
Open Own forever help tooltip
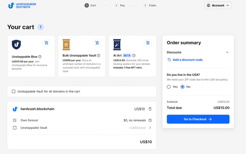(x=150, y=120)
